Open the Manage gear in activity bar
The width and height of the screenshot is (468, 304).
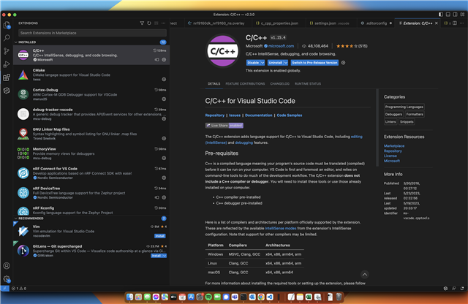[x=7, y=279]
